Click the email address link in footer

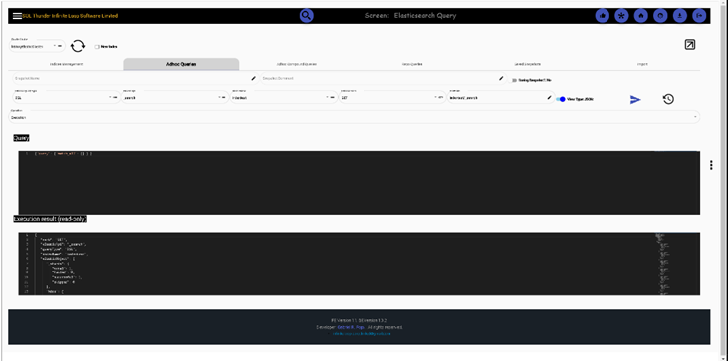coord(362,334)
